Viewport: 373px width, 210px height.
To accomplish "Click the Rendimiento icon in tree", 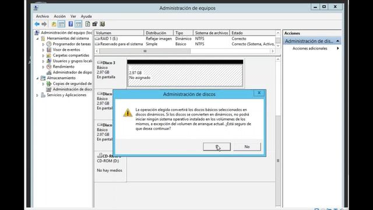I will (x=49, y=66).
